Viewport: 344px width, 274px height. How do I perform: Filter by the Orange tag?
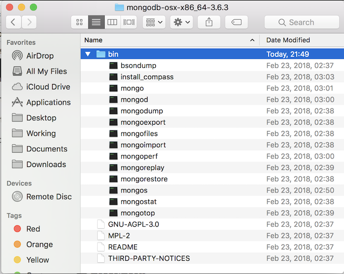point(33,245)
